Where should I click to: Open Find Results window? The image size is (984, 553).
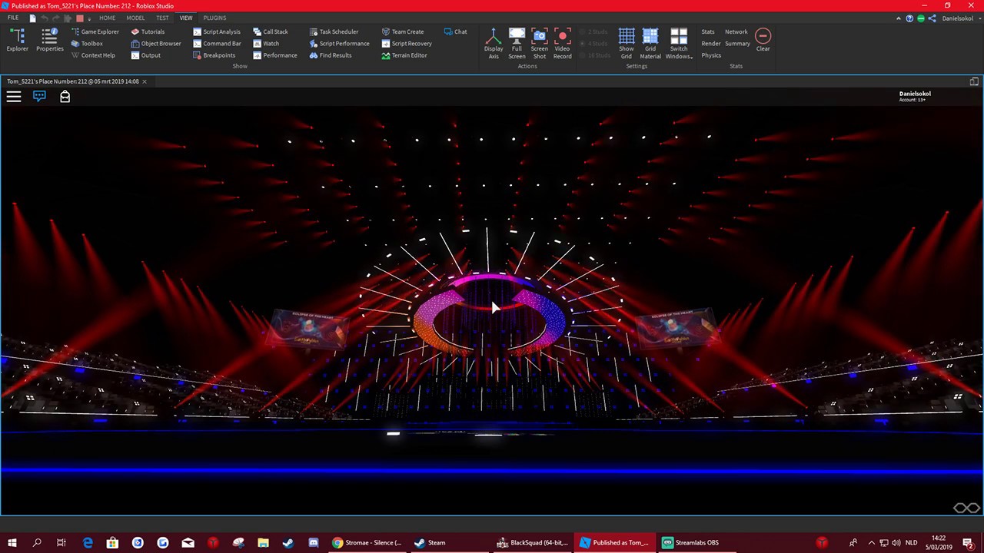click(x=330, y=55)
